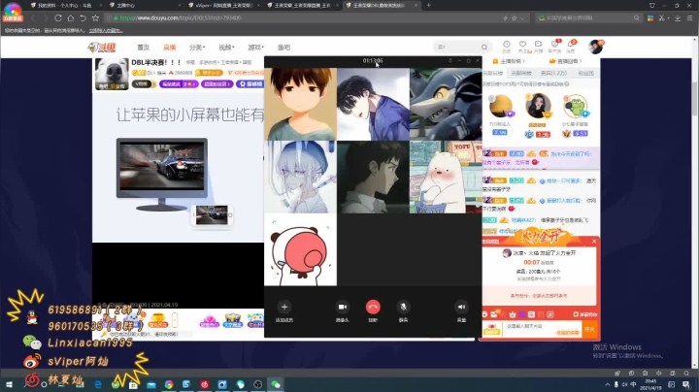Open notifications bell with orange badge
This screenshot has width=699, height=392.
coord(571,46)
